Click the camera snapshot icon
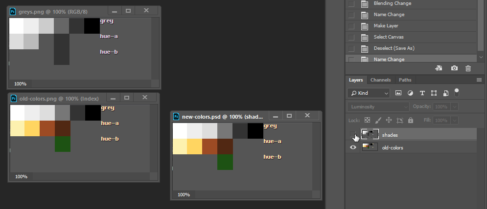This screenshot has width=487, height=209. click(x=454, y=69)
